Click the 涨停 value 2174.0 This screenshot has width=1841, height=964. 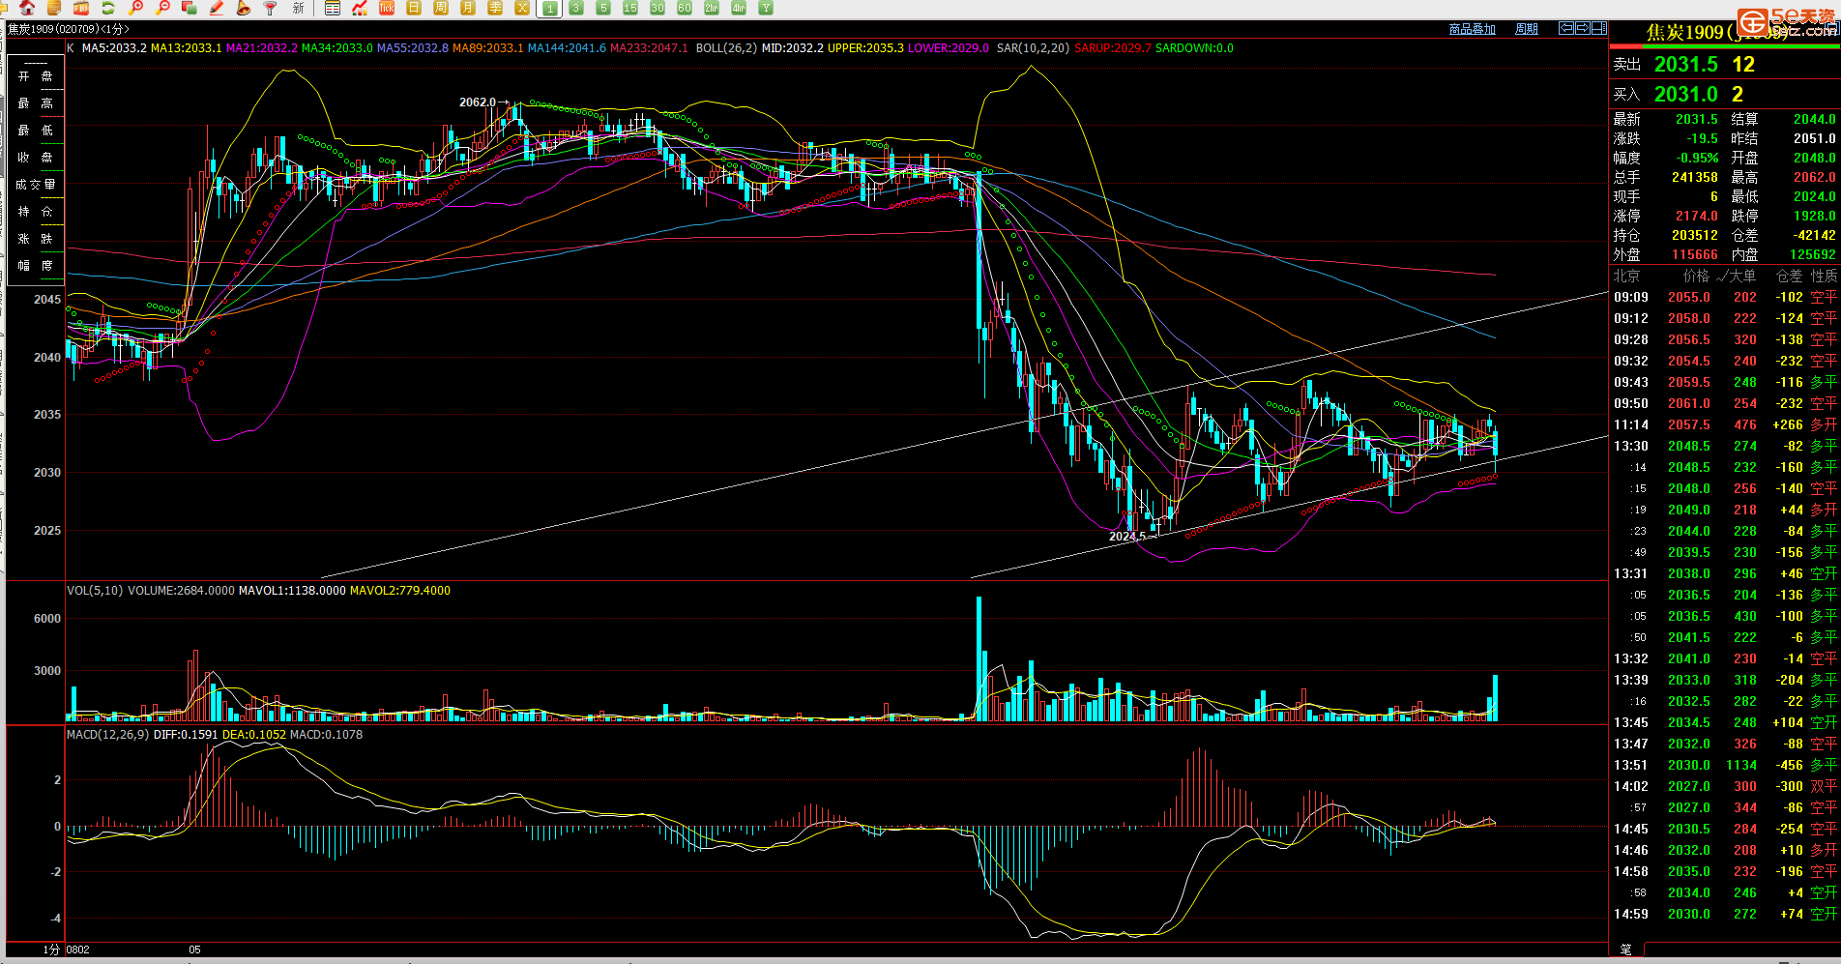[x=1697, y=217]
